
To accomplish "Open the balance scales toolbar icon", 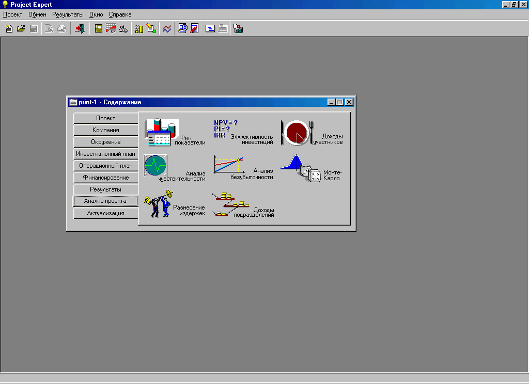I will (123, 29).
